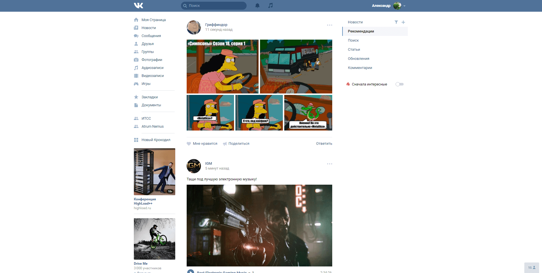The height and width of the screenshot is (273, 542).
Task: Play the Best Electronic Gaming Music track
Action: (x=190, y=272)
